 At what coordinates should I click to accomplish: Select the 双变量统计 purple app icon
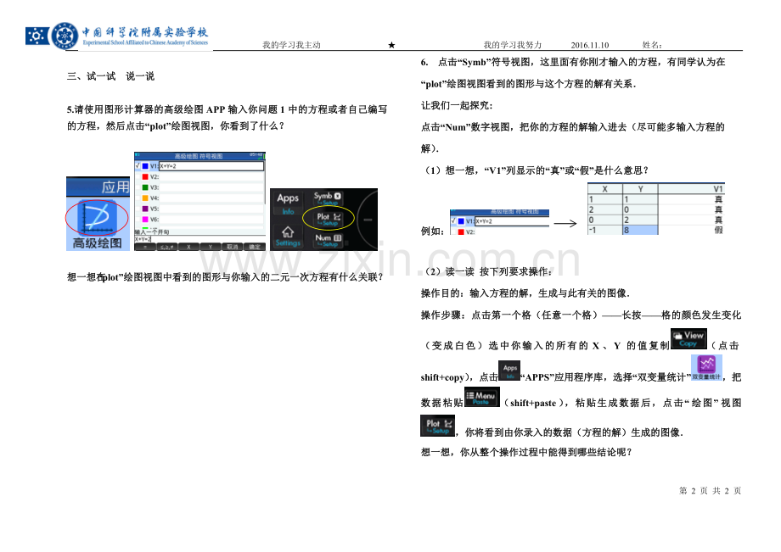[x=706, y=367]
